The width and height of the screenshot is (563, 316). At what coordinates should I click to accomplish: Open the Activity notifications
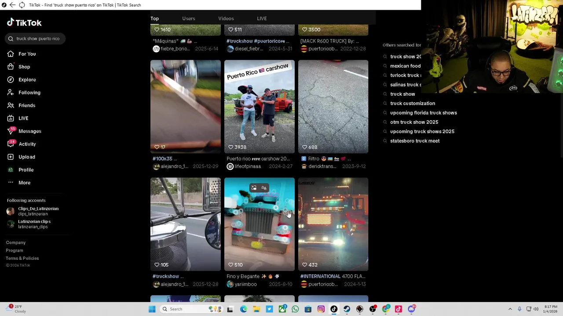tap(21, 144)
